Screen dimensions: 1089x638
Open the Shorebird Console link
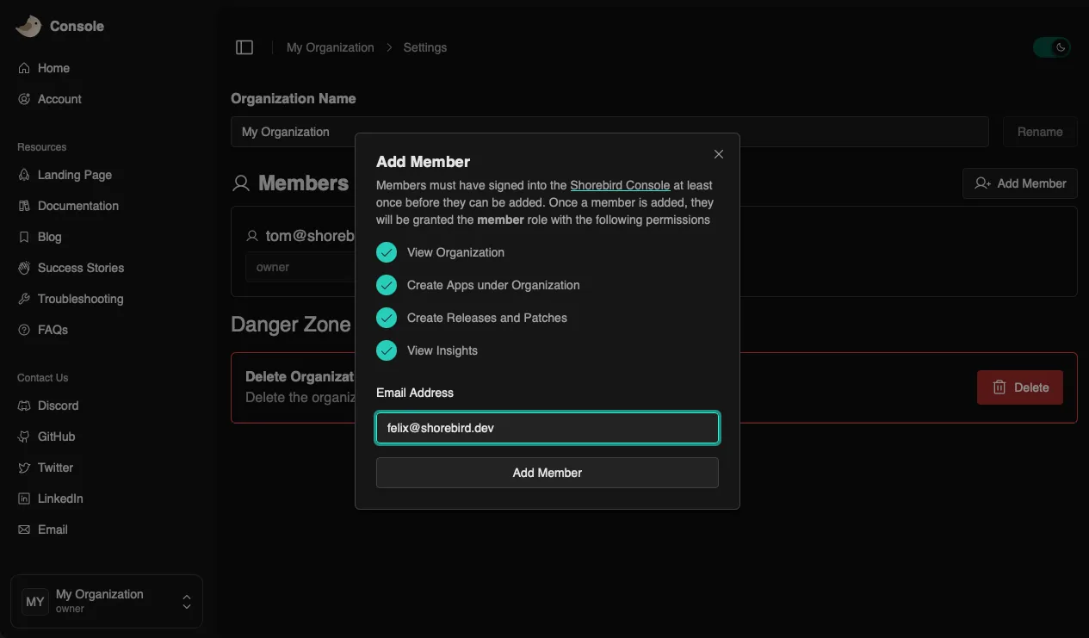620,185
